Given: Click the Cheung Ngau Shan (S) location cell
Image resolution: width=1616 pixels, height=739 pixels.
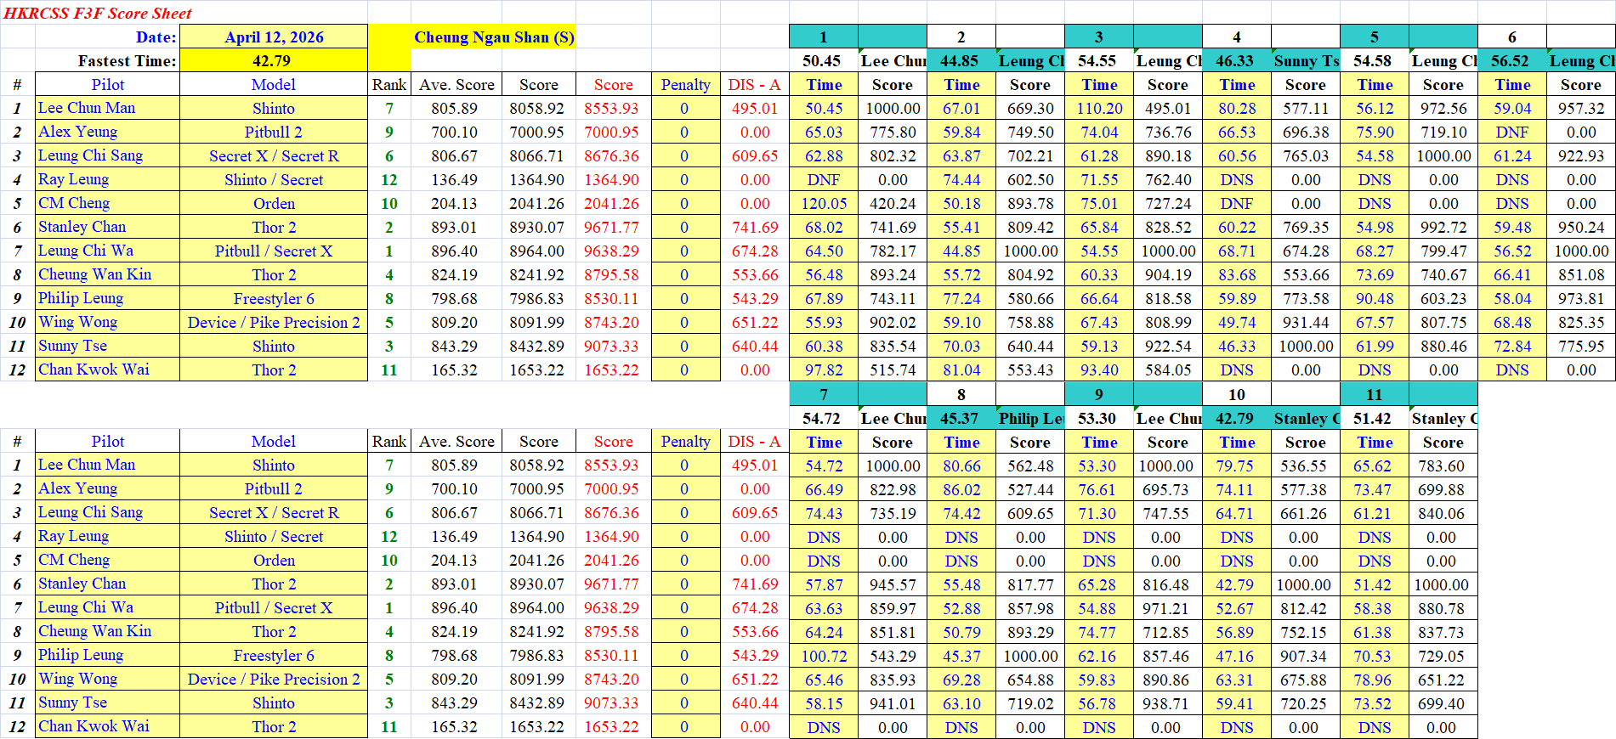Looking at the screenshot, I should (493, 37).
